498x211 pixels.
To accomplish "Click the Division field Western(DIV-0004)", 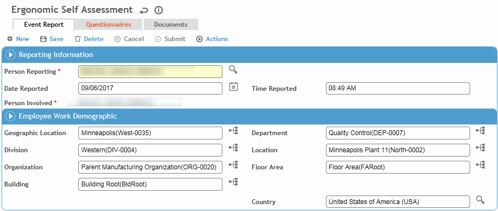I will [150, 150].
